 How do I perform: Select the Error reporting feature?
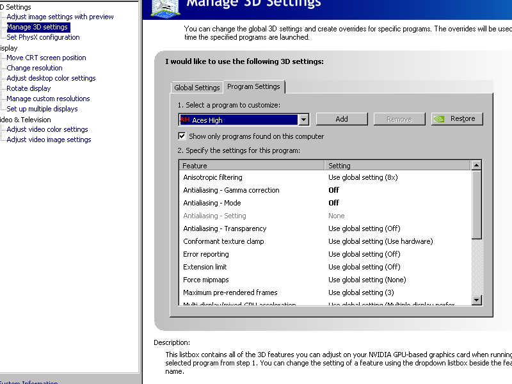205,254
